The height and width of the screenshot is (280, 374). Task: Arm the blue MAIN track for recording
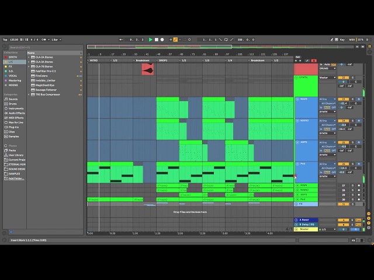point(359,99)
